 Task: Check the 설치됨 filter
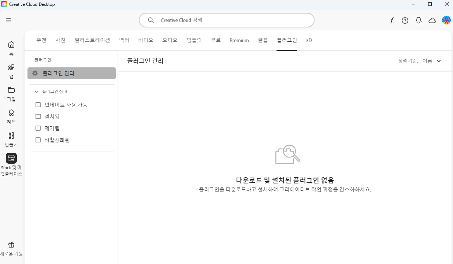coord(38,116)
